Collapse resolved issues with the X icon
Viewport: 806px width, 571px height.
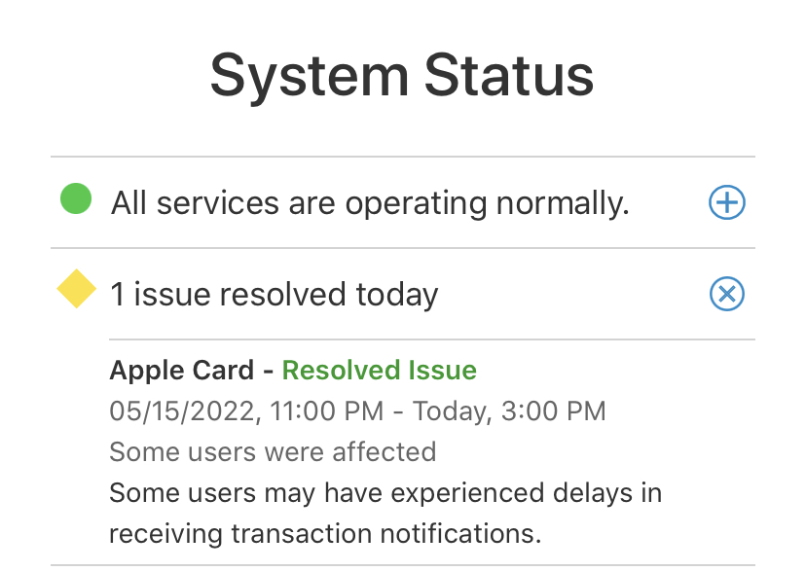point(727,294)
